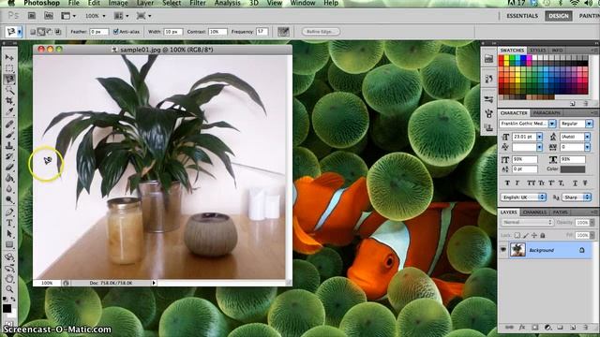Open the File menu
This screenshot has width=600, height=337.
point(73,3)
